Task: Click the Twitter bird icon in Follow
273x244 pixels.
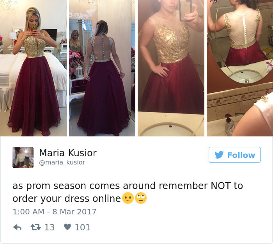Action: (219, 155)
